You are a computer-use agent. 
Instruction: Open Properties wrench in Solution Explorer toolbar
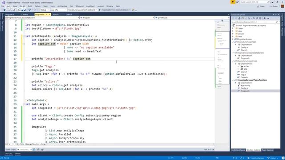(x=265, y=18)
